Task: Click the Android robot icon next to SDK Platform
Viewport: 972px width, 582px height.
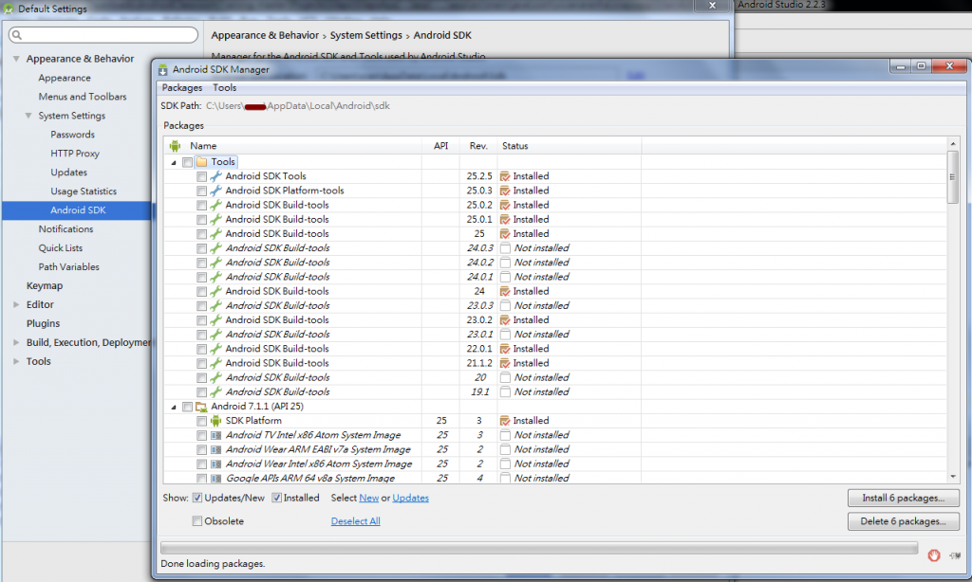Action: (215, 421)
